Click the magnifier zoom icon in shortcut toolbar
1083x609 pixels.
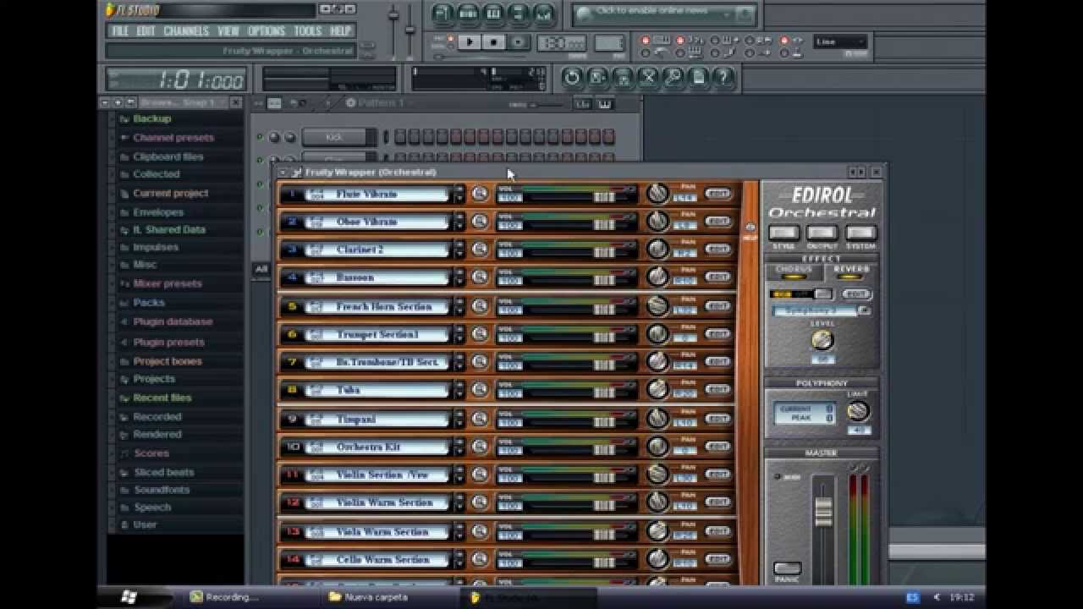point(673,78)
